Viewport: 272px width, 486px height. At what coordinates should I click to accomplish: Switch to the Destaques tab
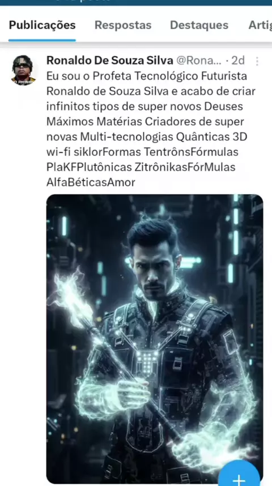click(x=199, y=25)
